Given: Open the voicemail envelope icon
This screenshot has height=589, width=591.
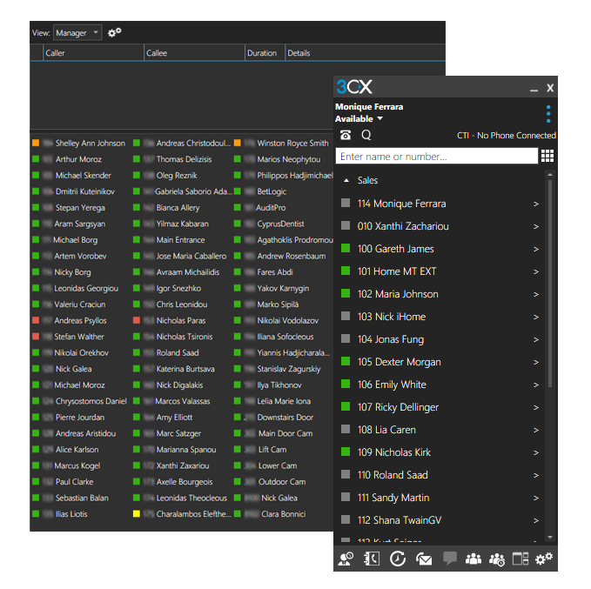Looking at the screenshot, I should click(424, 559).
